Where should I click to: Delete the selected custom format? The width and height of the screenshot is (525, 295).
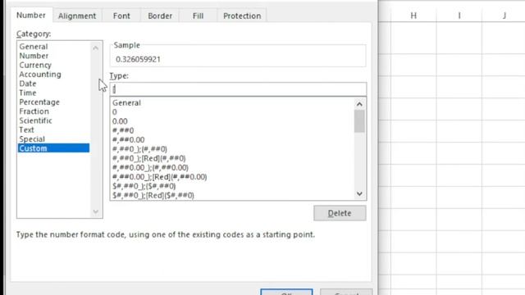click(340, 213)
